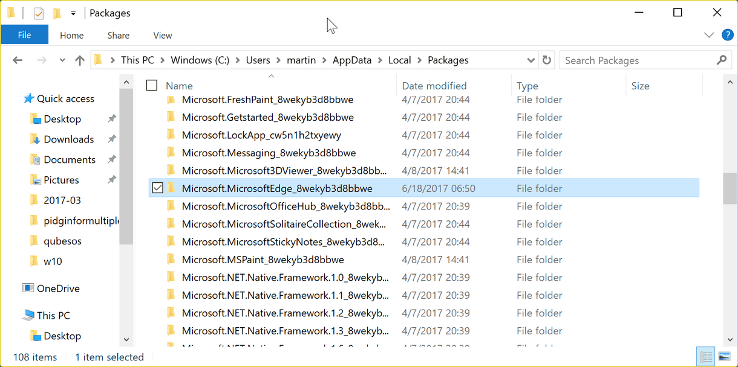Select the Microsoft.MicrosoftOfficeHub folder icon
Viewport: 738px width, 367px height.
tap(171, 206)
